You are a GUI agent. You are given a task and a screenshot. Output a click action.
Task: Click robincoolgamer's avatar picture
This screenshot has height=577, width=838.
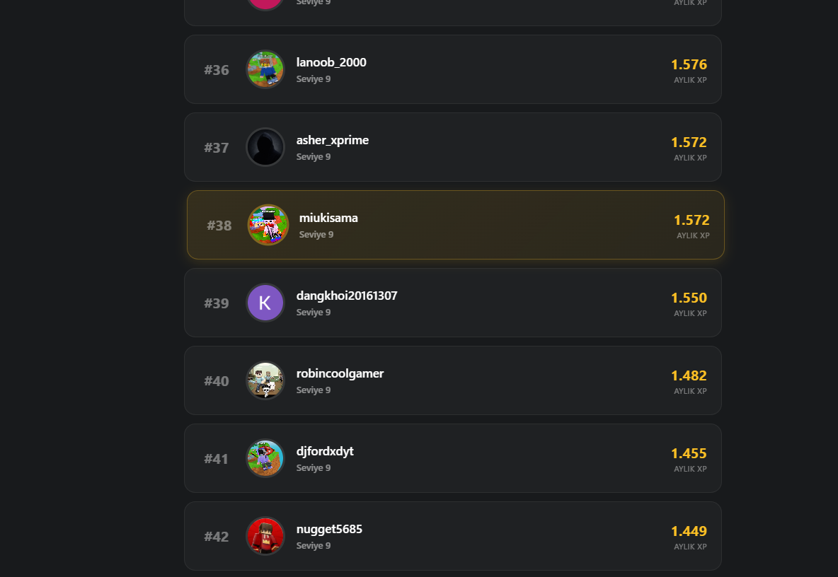tap(265, 380)
